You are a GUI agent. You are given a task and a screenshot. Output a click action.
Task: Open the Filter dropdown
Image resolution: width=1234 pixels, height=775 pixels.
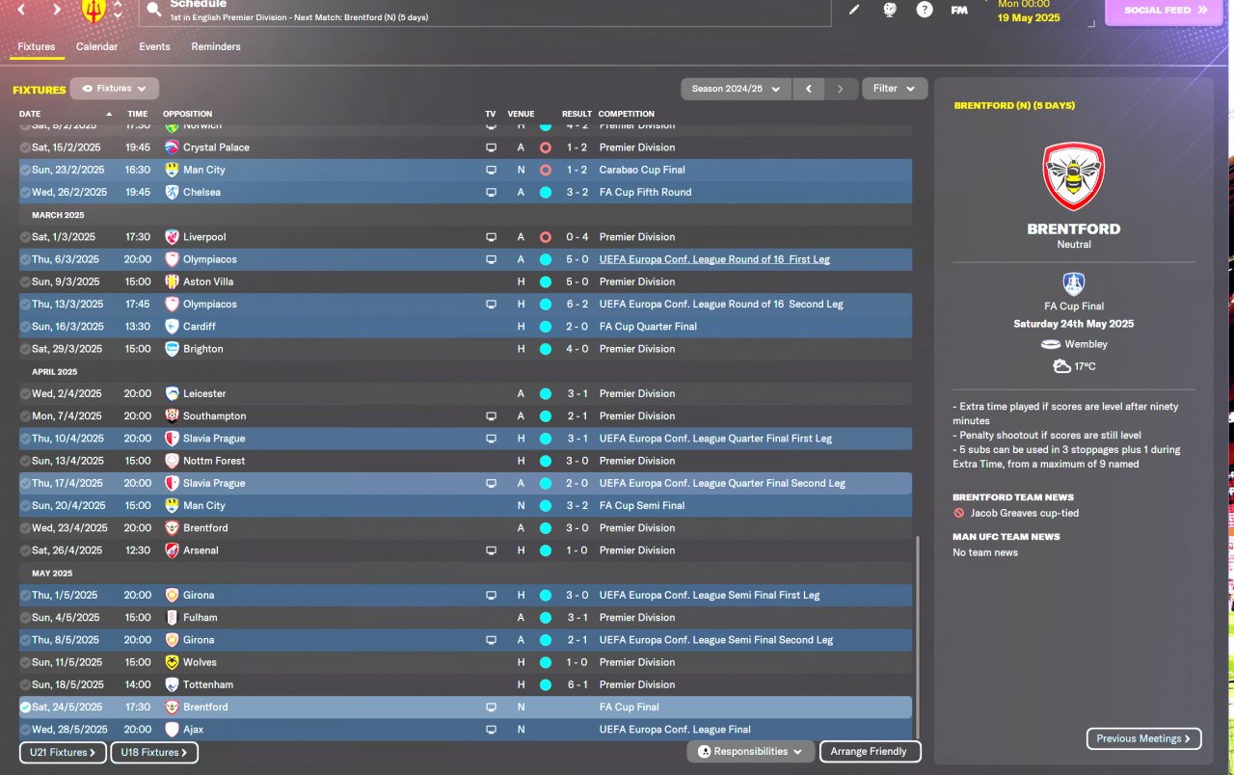895,89
